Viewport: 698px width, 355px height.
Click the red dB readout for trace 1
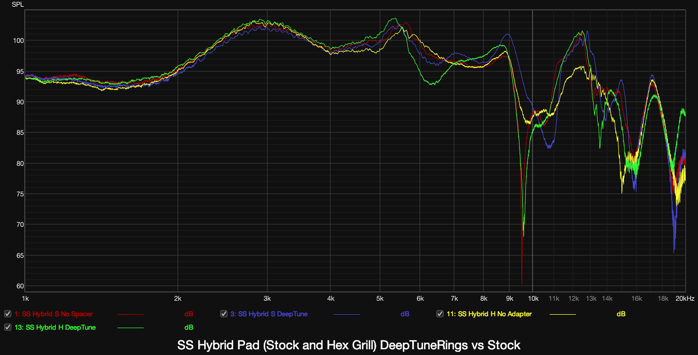click(x=189, y=314)
